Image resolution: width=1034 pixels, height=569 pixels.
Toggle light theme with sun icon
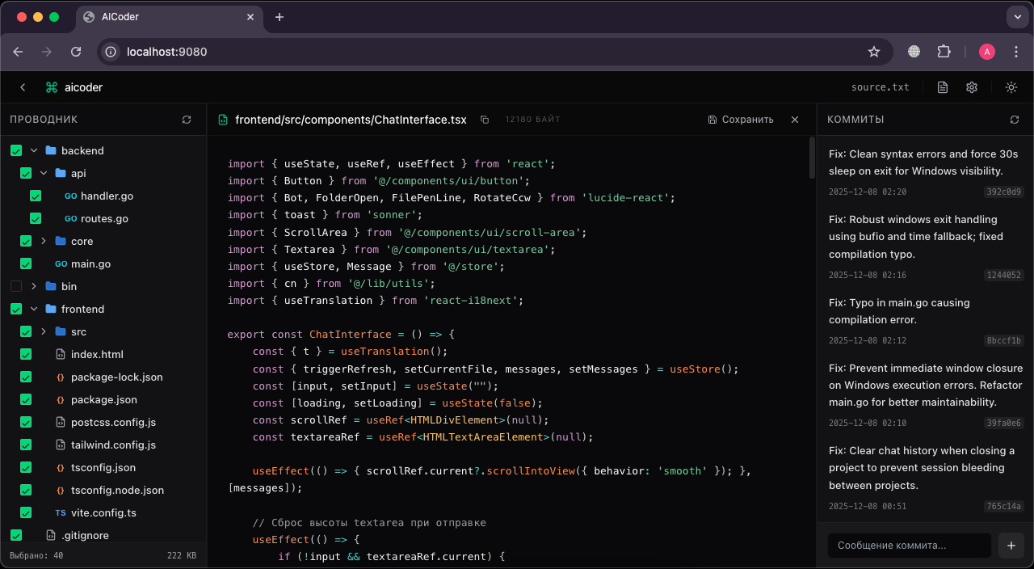1011,87
